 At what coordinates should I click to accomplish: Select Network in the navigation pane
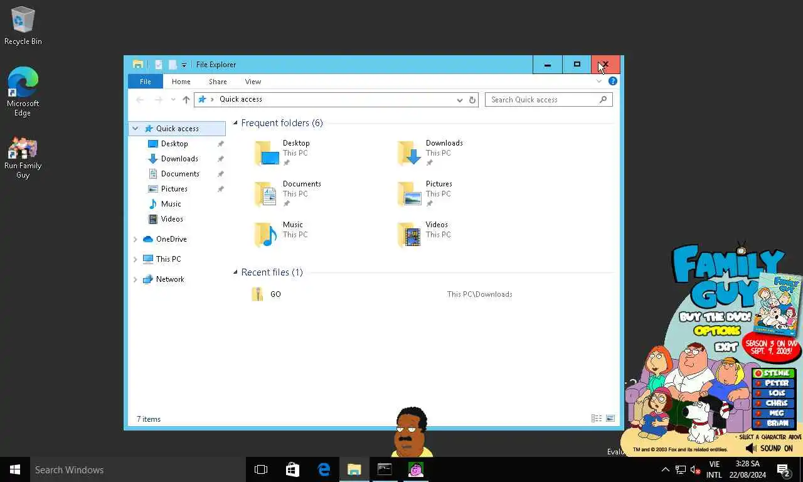click(170, 279)
